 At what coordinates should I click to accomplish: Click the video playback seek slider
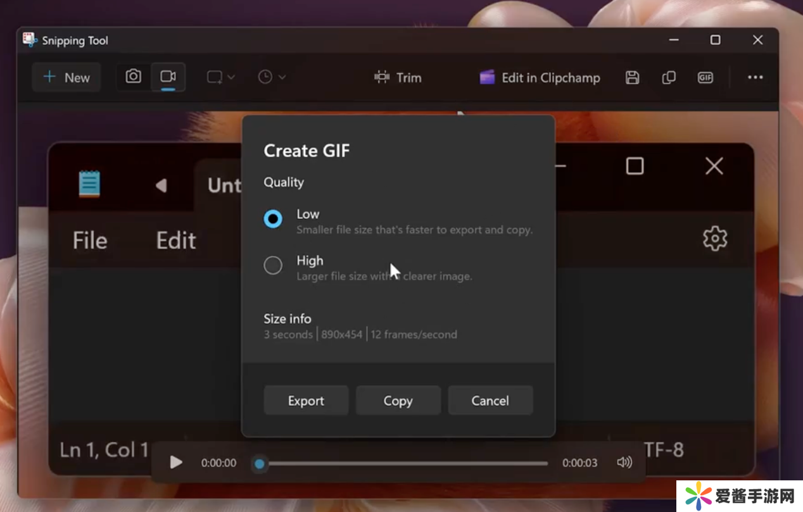coord(402,463)
